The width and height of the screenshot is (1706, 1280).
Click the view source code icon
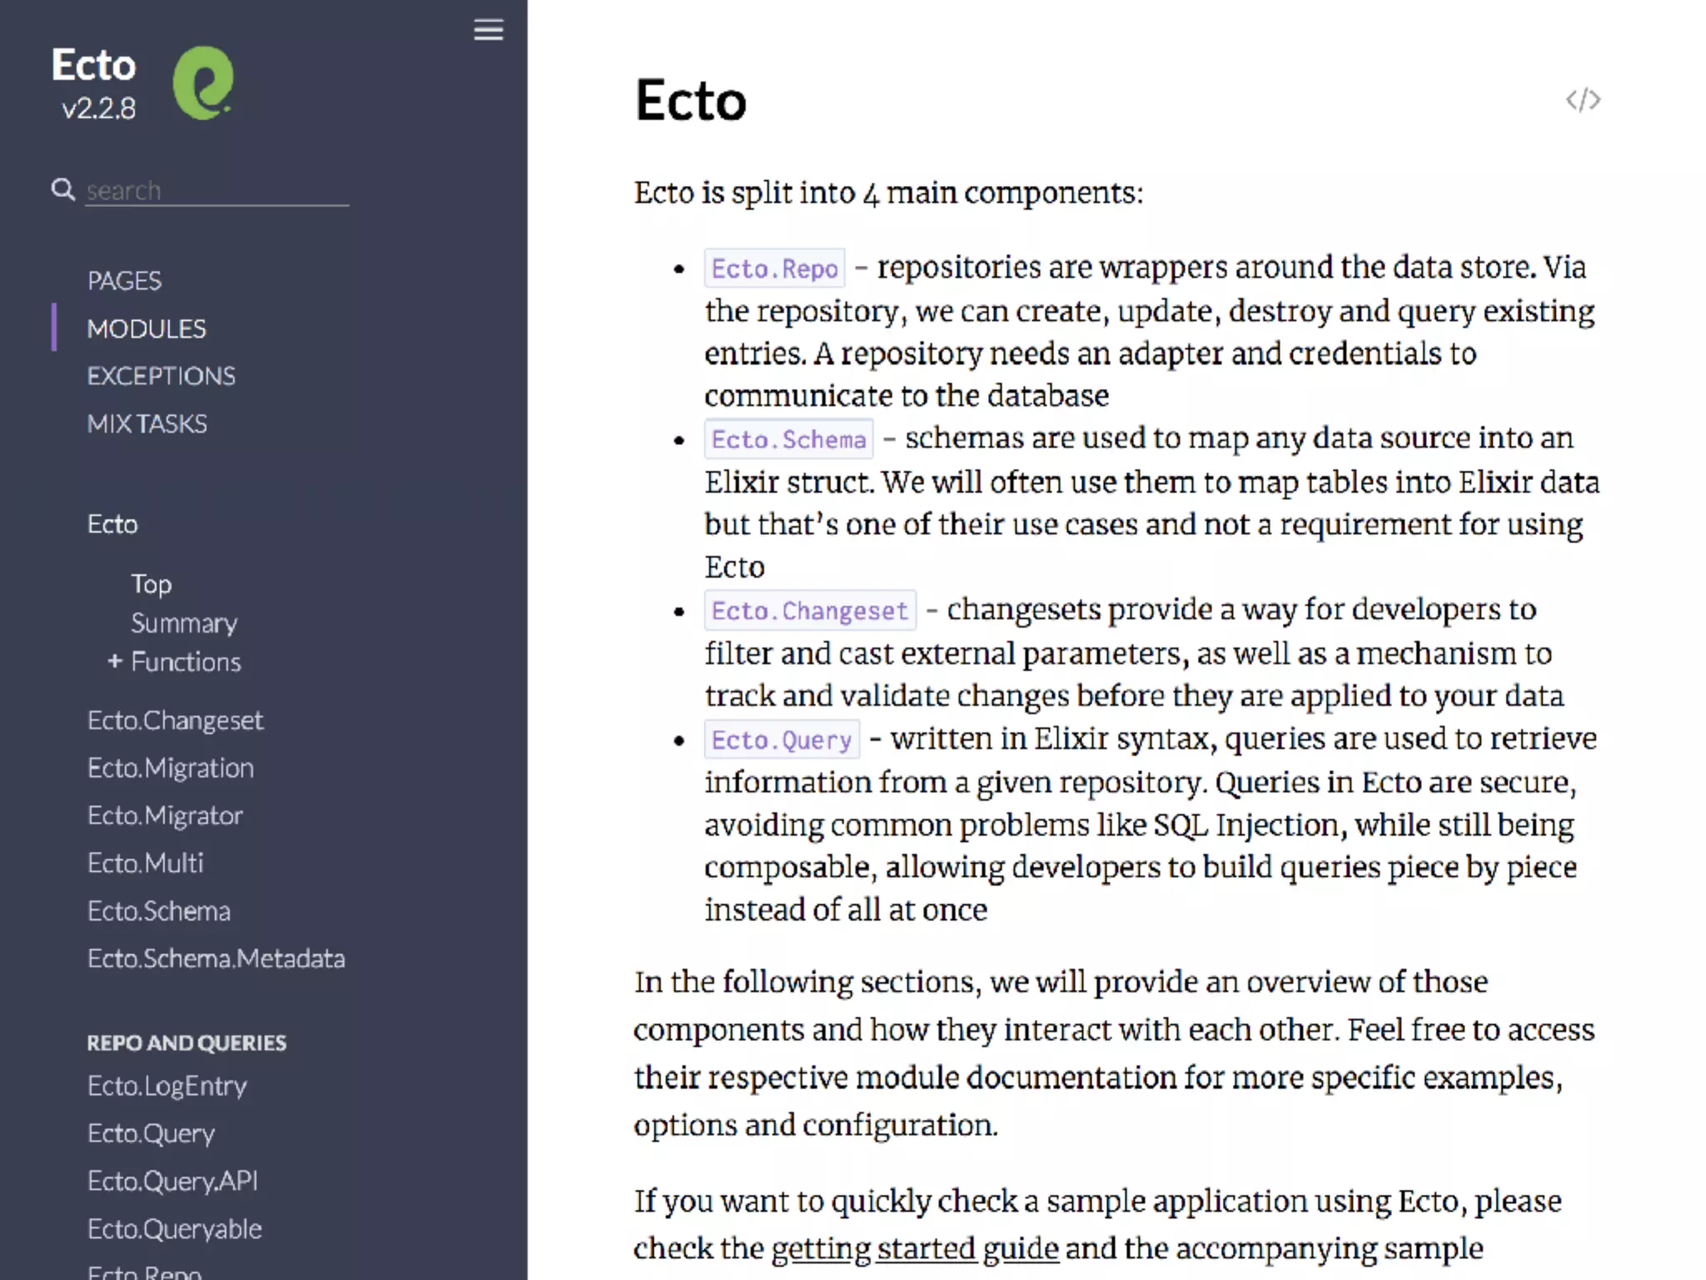coord(1582,100)
